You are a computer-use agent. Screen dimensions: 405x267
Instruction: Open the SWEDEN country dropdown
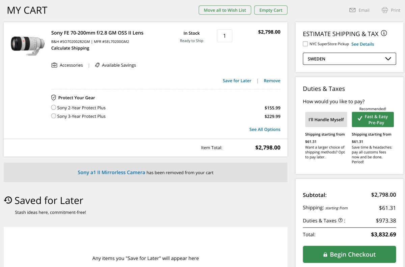click(349, 59)
